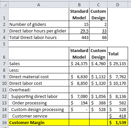Select row 7 header
The width and height of the screenshot is (131, 128).
coord(4,64)
